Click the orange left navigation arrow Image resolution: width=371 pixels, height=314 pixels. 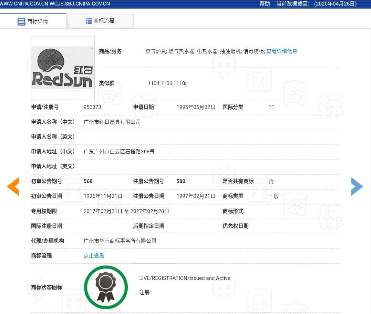pyautogui.click(x=13, y=186)
